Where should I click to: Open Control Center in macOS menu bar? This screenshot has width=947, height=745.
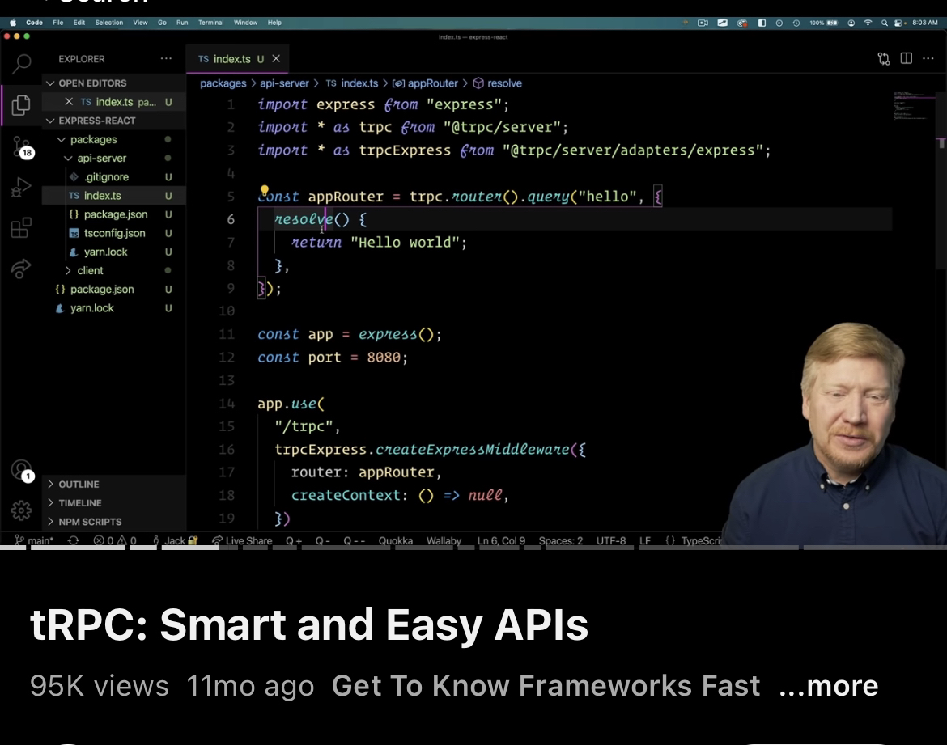[x=898, y=23]
